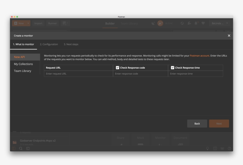Close the Create a monitor dialog
This screenshot has height=165, width=243.
click(229, 35)
